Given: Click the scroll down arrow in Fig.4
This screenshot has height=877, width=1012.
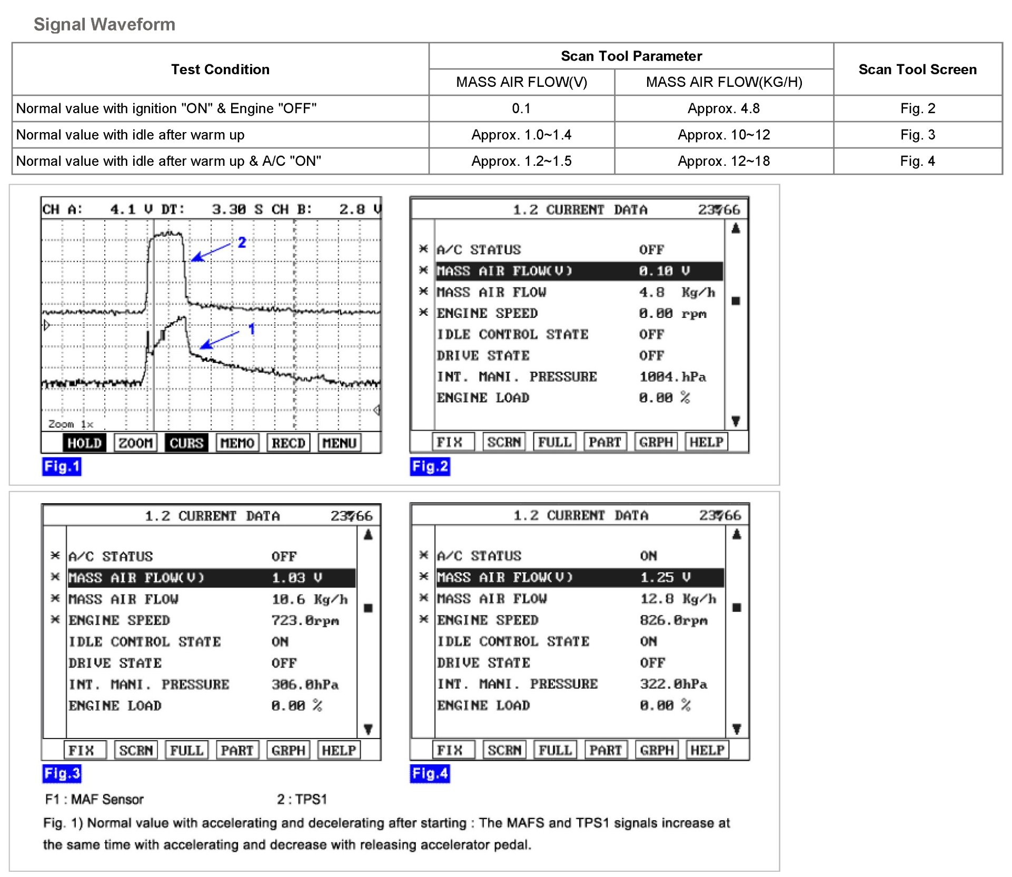Looking at the screenshot, I should coord(737,729).
